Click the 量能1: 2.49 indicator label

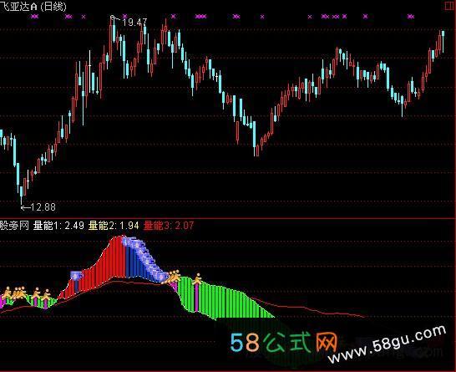pyautogui.click(x=58, y=226)
